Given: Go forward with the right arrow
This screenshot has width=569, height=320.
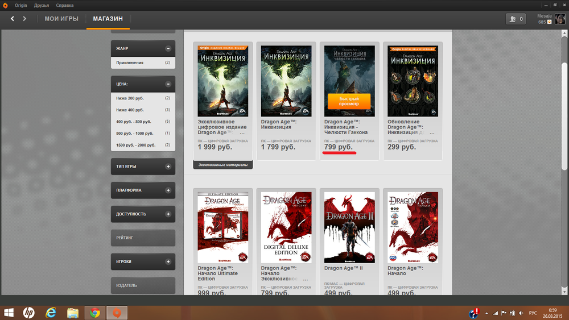Looking at the screenshot, I should [x=24, y=19].
